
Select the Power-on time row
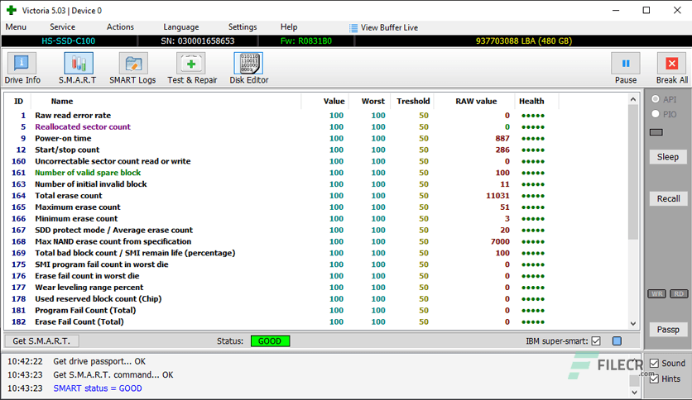pyautogui.click(x=315, y=138)
